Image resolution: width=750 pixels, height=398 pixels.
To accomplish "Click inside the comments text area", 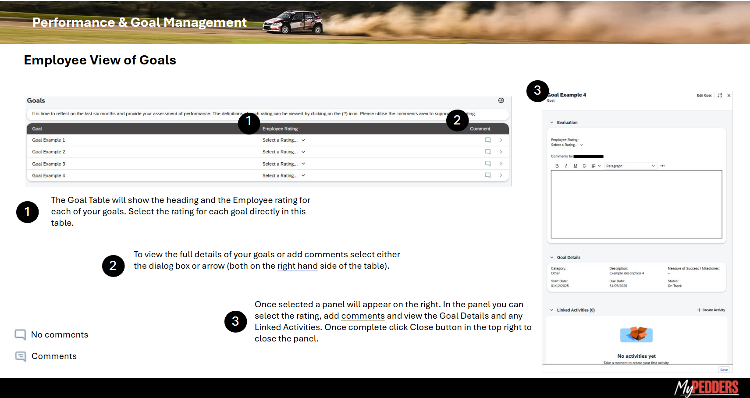I will coord(636,204).
